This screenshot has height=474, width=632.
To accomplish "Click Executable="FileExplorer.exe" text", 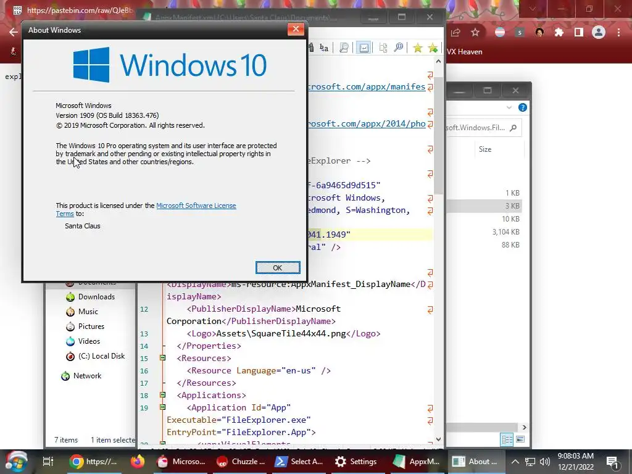I will point(239,420).
